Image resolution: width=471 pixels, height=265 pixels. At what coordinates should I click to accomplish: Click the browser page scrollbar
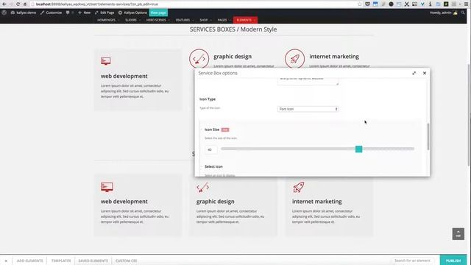click(469, 114)
